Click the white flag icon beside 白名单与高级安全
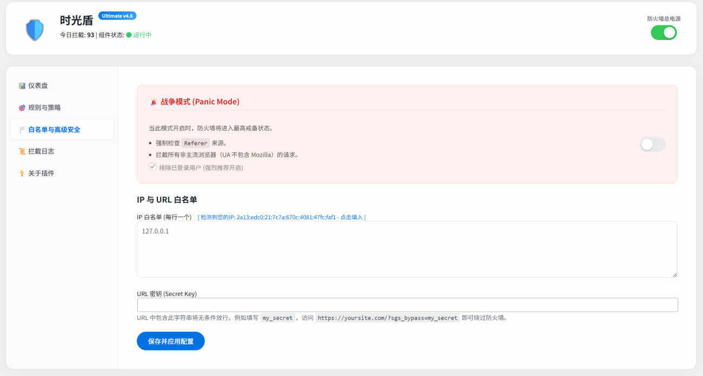Viewport: 703px width, 376px height. pyautogui.click(x=22, y=130)
